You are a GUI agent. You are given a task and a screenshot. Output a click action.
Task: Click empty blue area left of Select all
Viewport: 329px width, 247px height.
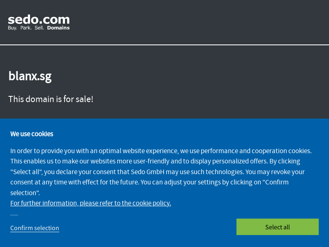147,227
